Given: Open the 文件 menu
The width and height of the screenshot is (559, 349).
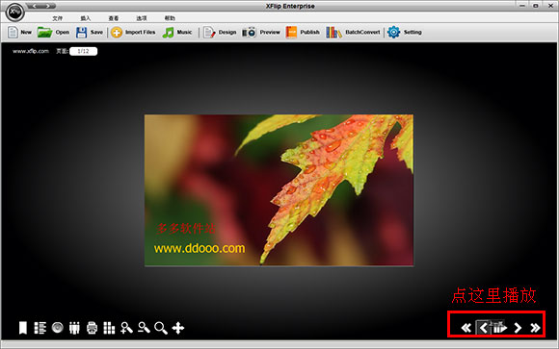Looking at the screenshot, I should (x=58, y=18).
